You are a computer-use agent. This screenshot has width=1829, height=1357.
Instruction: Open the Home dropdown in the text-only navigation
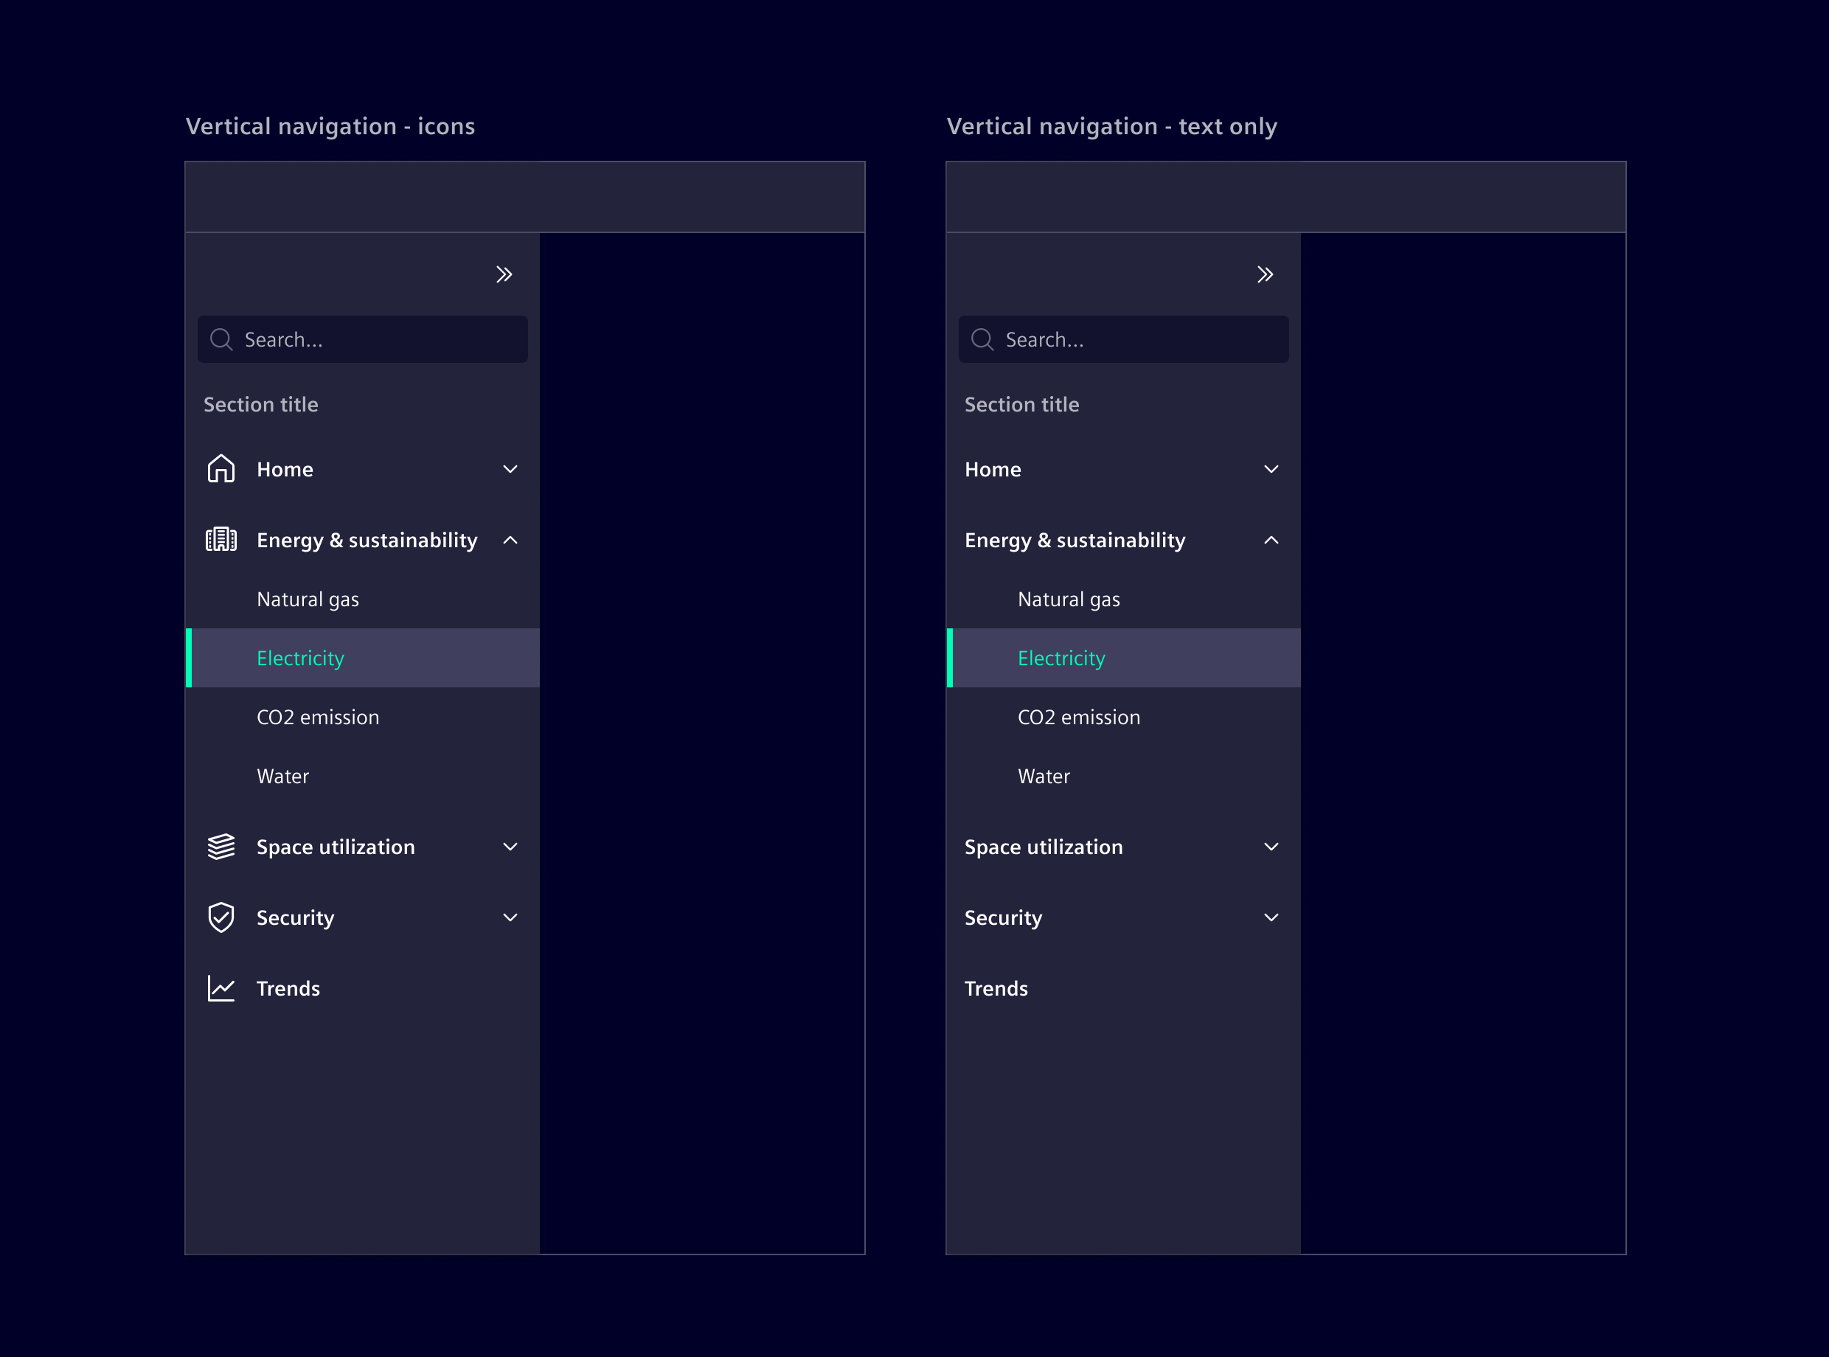click(x=1271, y=468)
